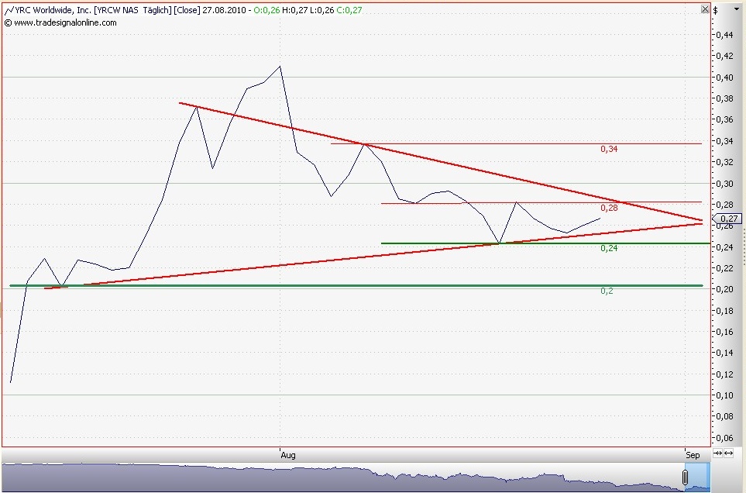Open the www.tradesignalonline.com link

click(66, 23)
